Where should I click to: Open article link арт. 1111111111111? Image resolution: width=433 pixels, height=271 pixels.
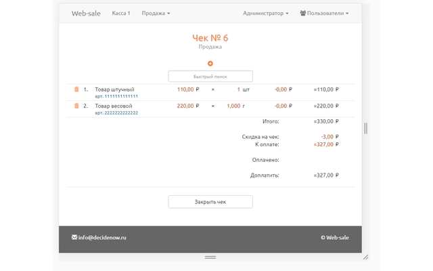116,96
